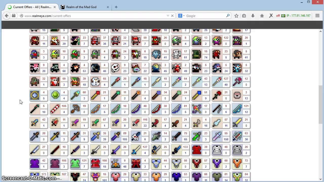Select the yellow blade with 21 offers

[x=237, y=123]
